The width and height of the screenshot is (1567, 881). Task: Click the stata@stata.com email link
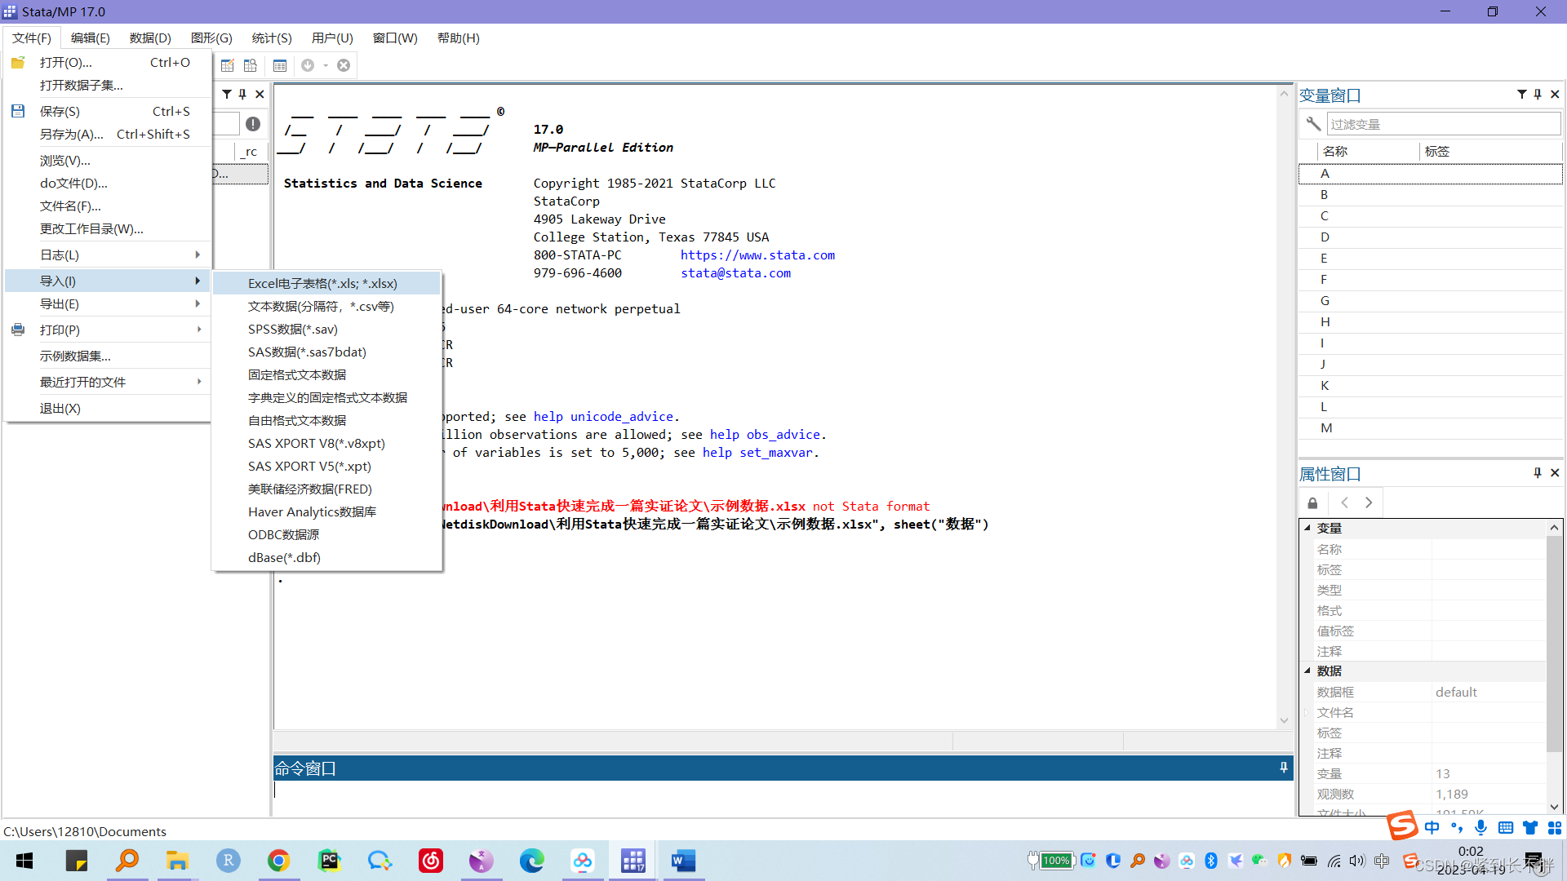click(735, 272)
